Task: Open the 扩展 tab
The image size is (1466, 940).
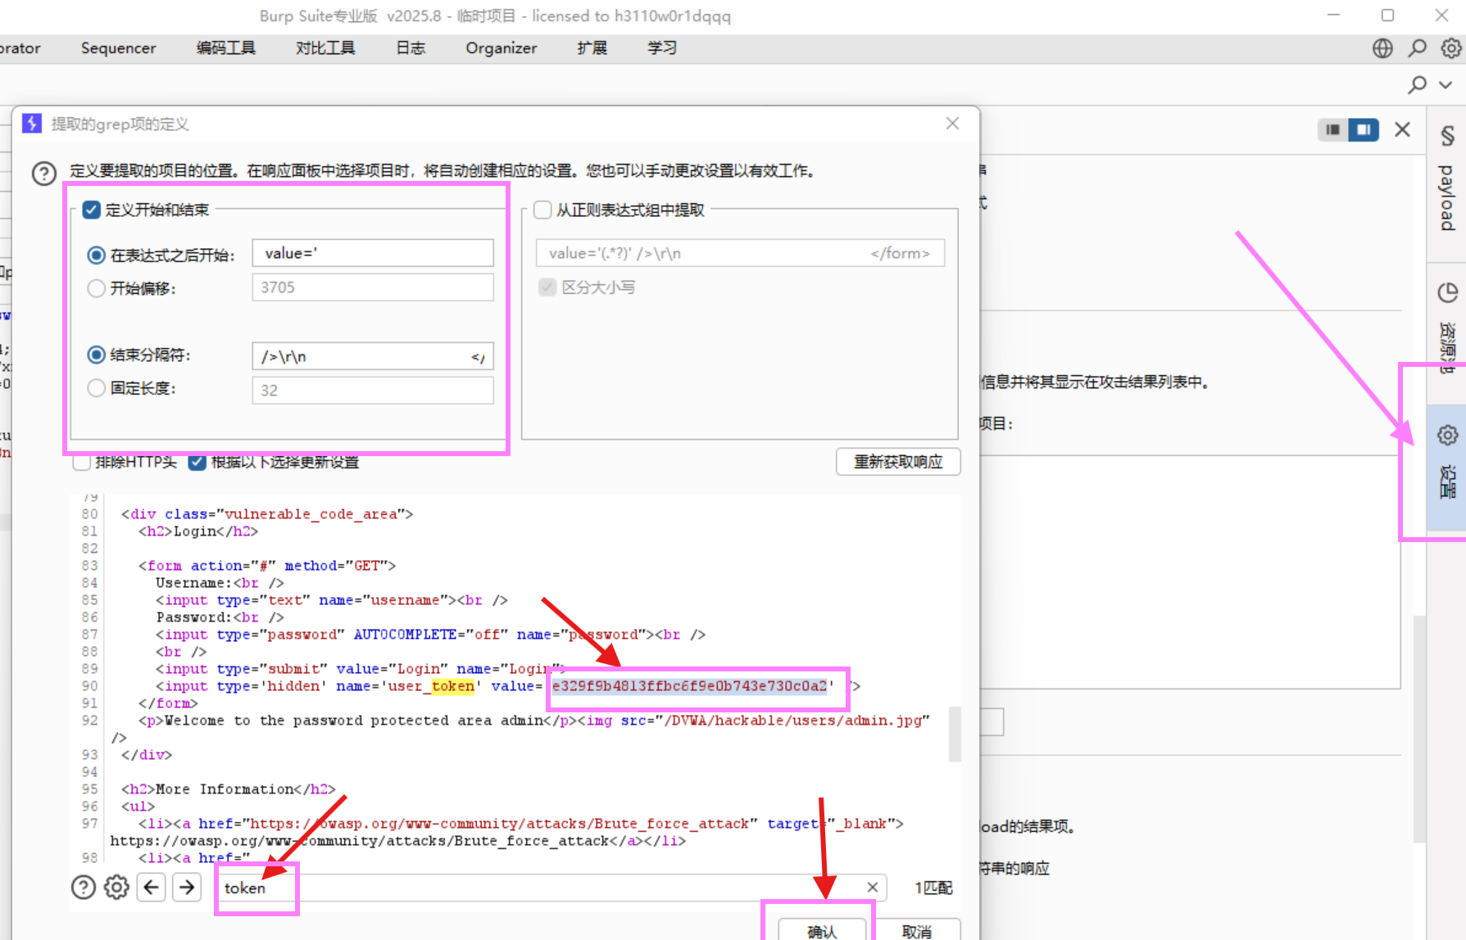Action: 592,48
